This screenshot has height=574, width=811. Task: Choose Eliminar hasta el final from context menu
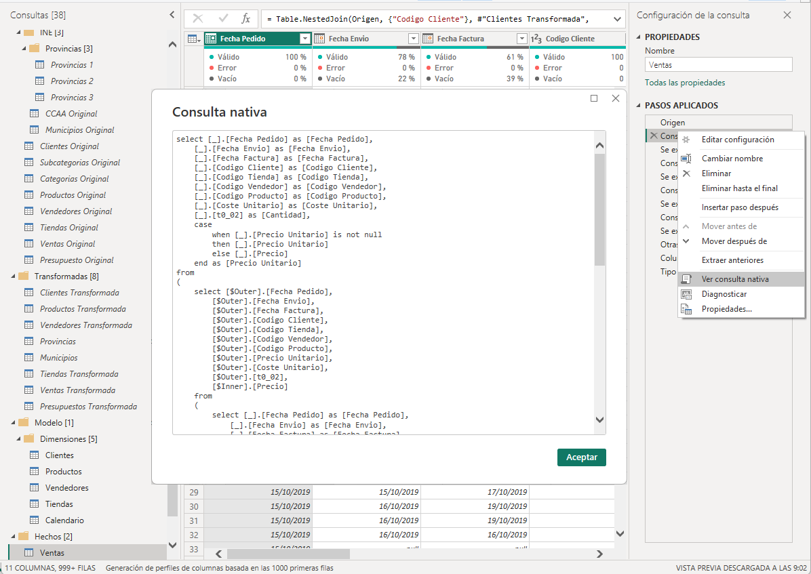click(x=739, y=188)
